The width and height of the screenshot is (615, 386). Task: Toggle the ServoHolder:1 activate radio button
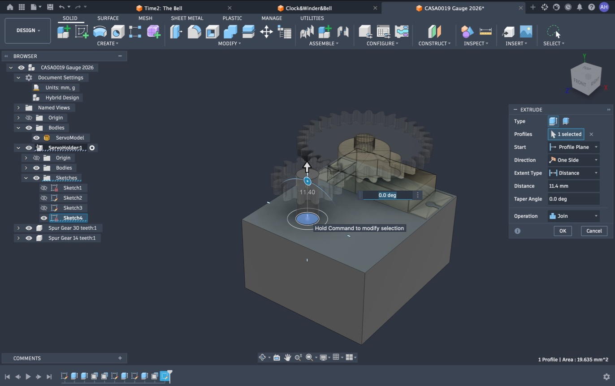click(92, 148)
